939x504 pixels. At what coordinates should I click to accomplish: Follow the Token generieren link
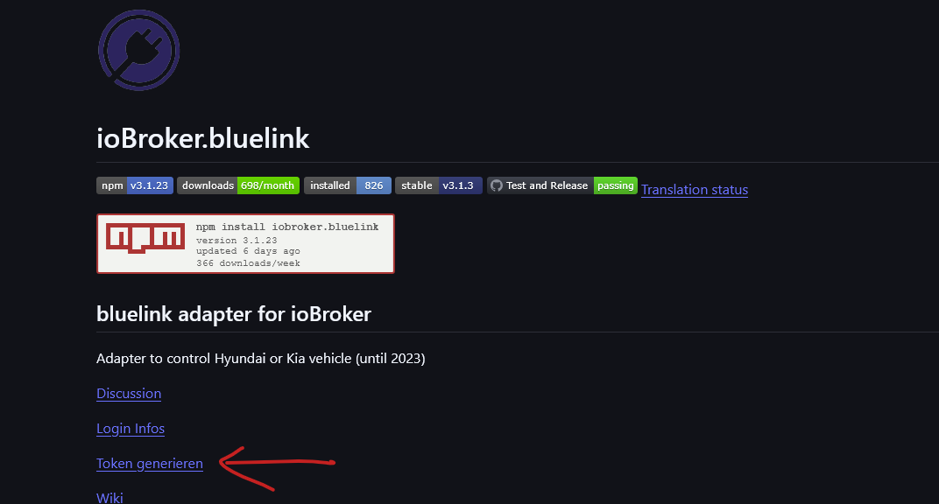click(x=150, y=464)
